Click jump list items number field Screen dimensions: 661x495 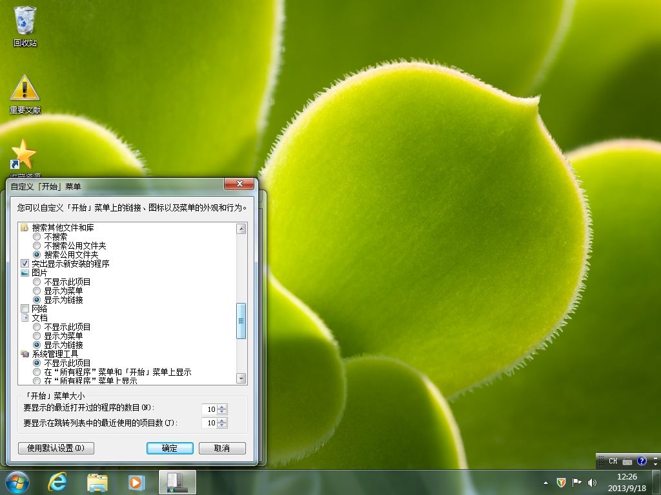coord(210,423)
